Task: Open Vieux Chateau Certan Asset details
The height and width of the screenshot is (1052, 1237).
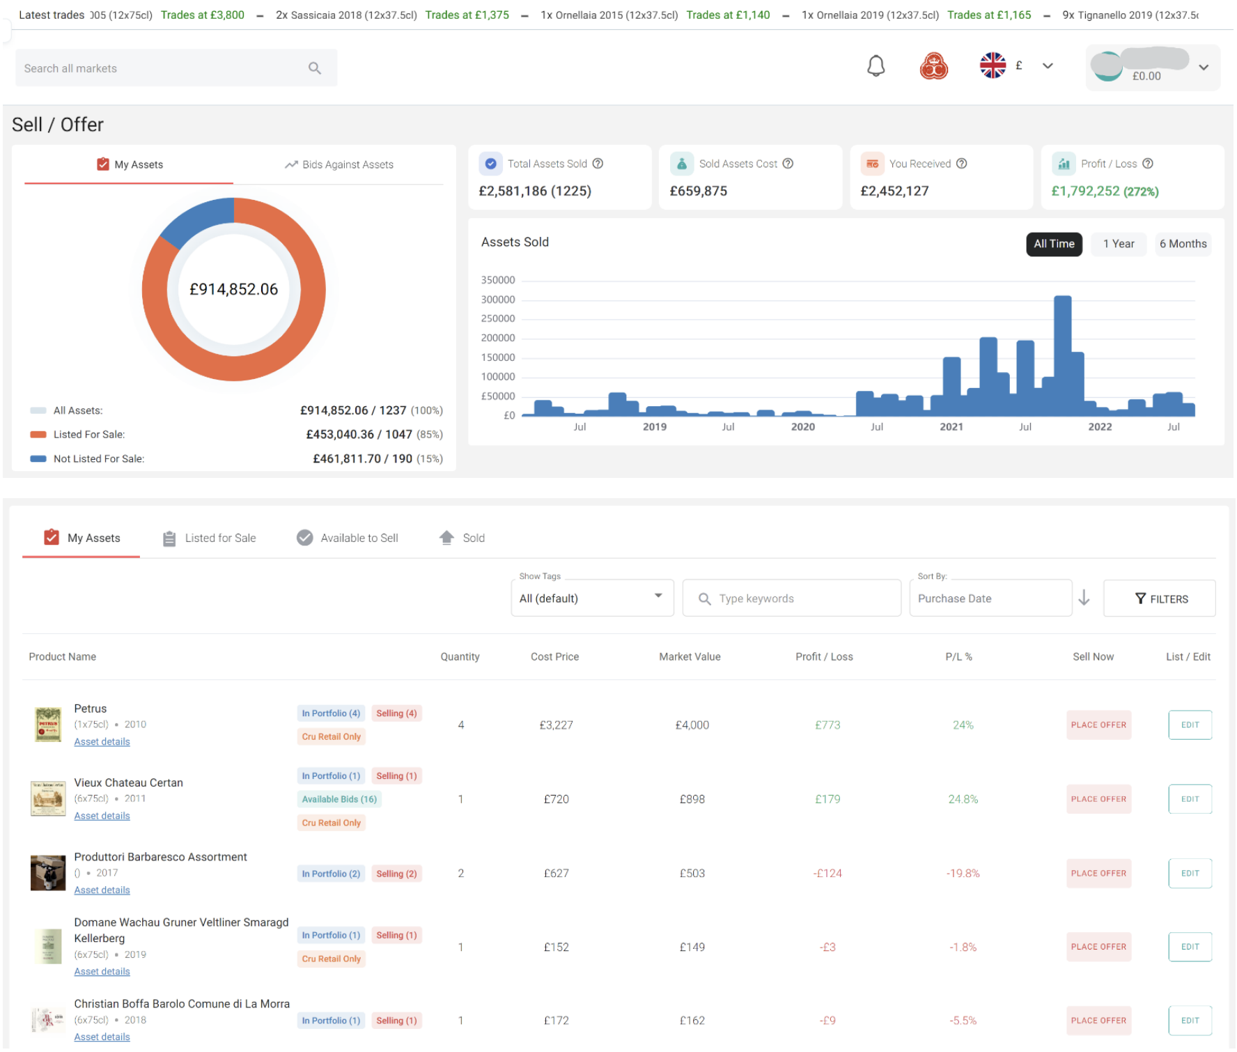Action: click(x=102, y=816)
